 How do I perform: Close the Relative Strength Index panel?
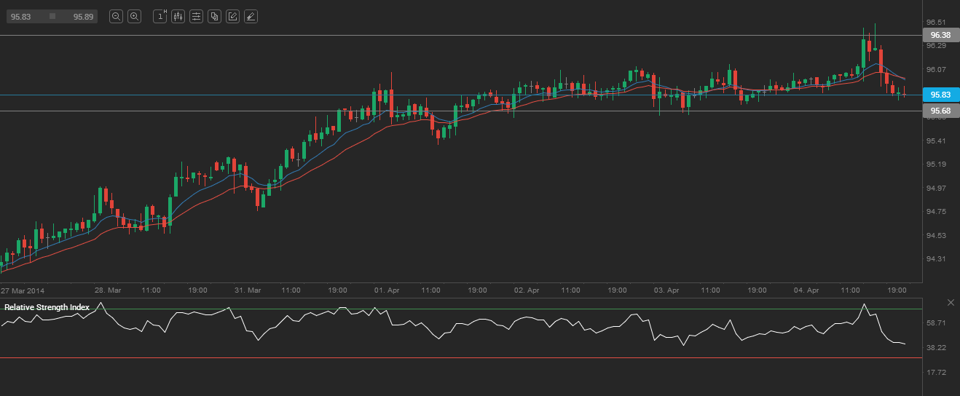950,302
